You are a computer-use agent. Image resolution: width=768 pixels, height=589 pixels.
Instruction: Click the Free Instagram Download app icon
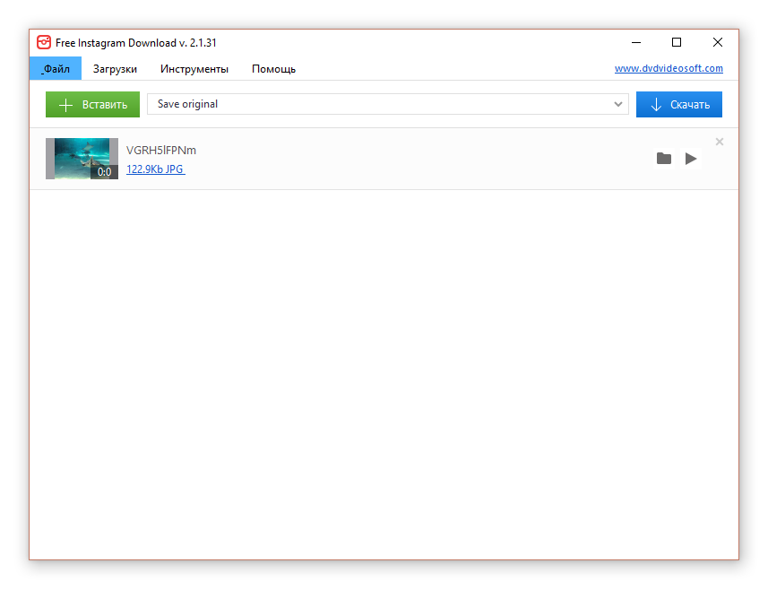[44, 43]
